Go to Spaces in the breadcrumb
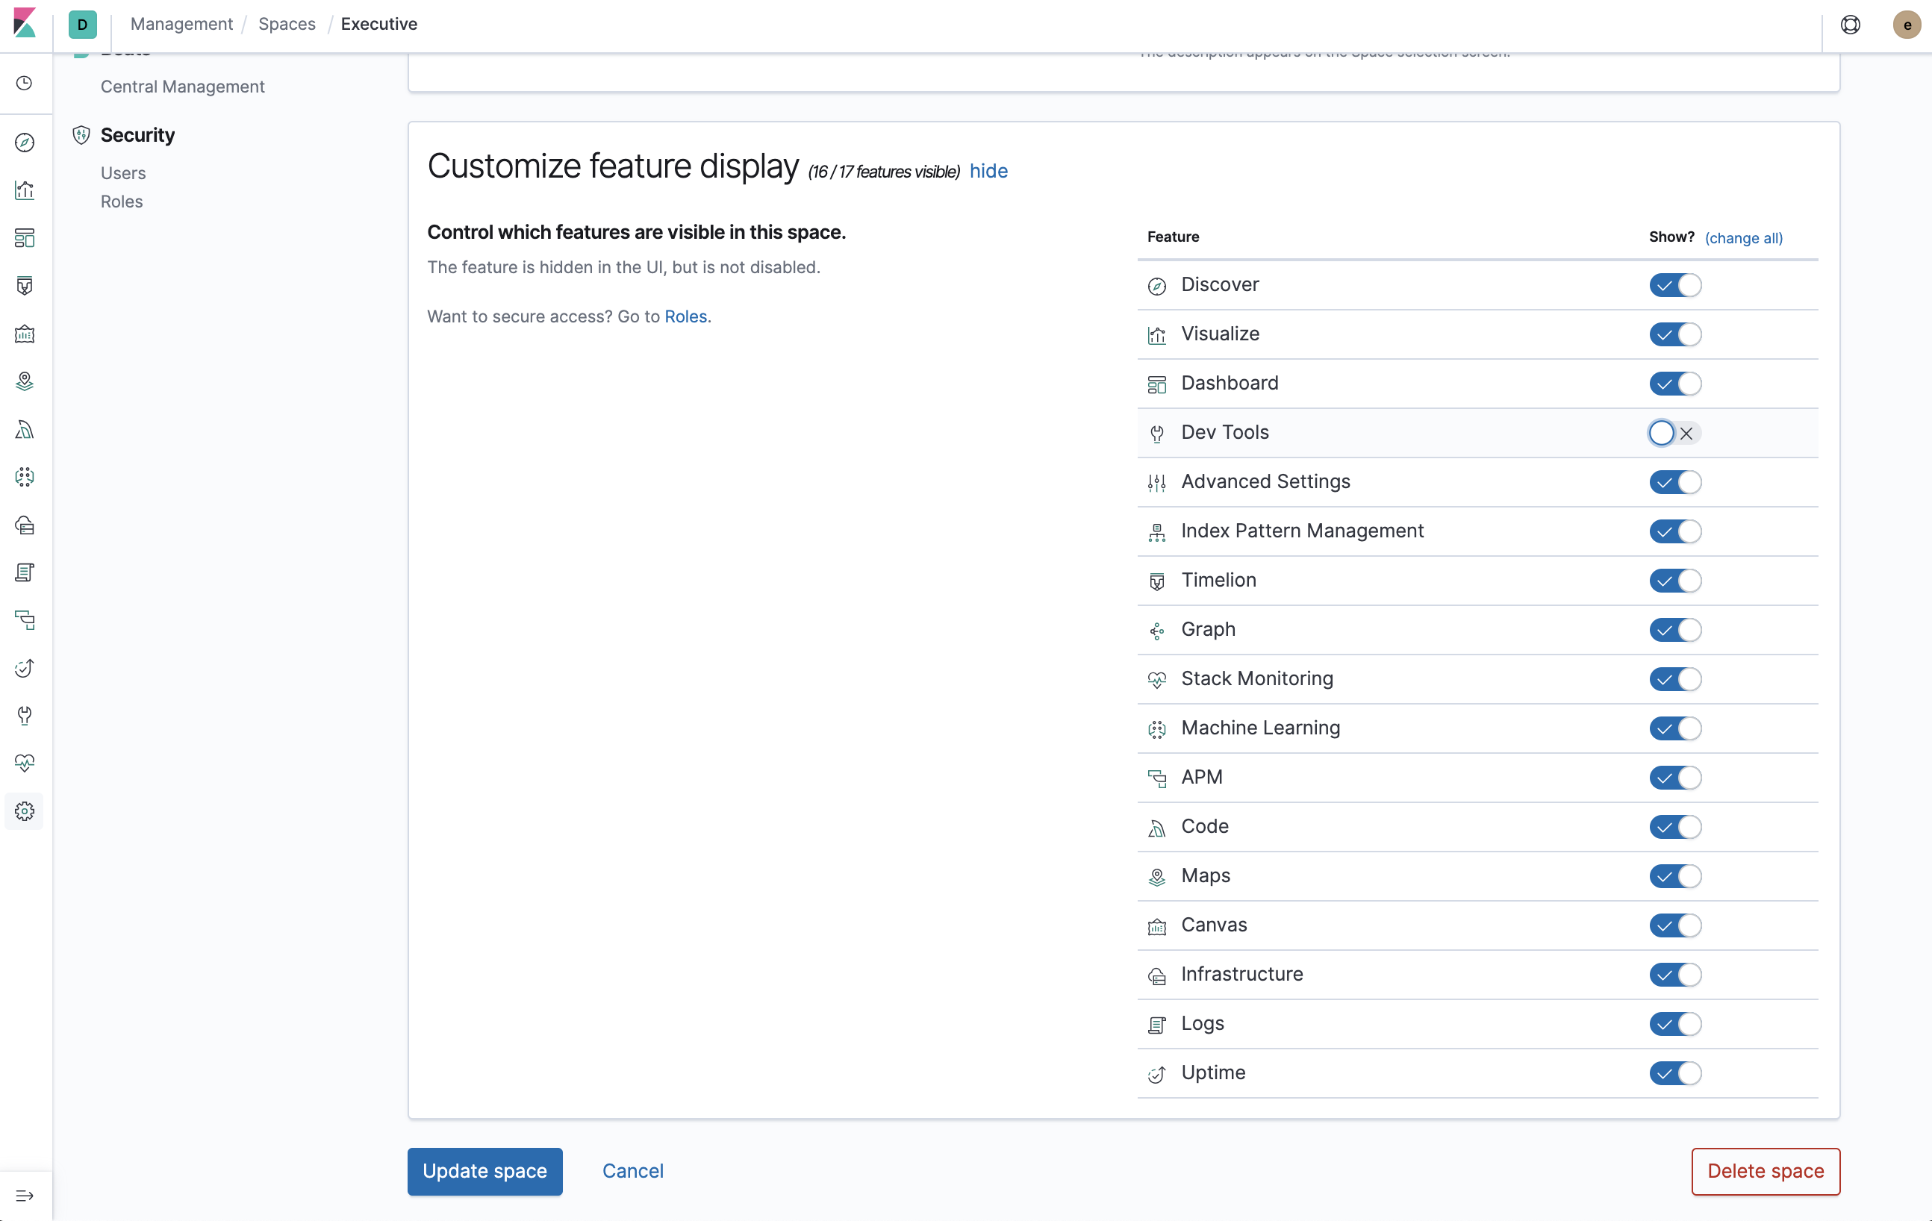Screen dimensions: 1932x1221 pyautogui.click(x=287, y=24)
